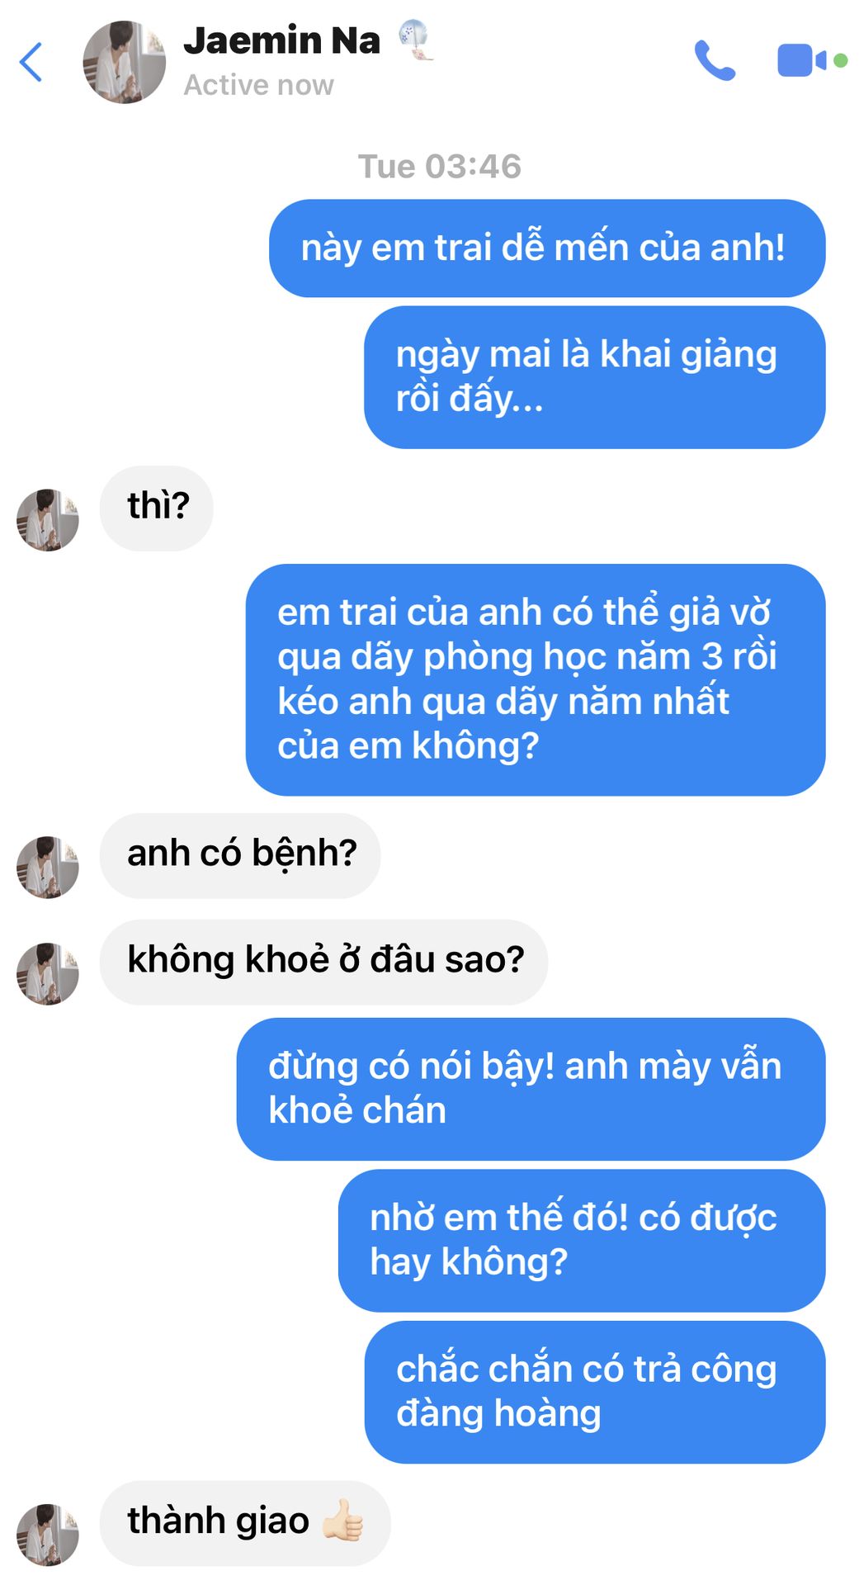Tap the thumbs-up emoji in "thành giao"
The image size is (859, 1585).
pos(343,1520)
